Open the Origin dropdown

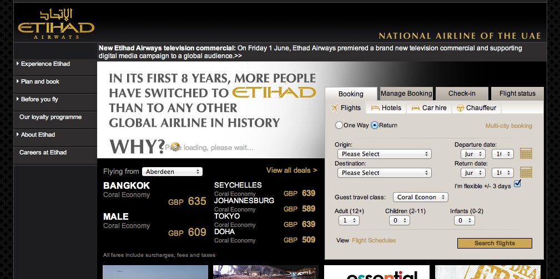384,154
